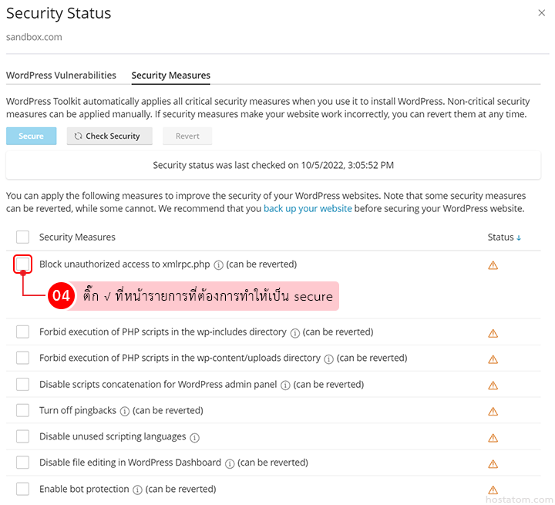This screenshot has width=555, height=505.
Task: Click info icon for unused scripting languages
Action: [x=194, y=438]
